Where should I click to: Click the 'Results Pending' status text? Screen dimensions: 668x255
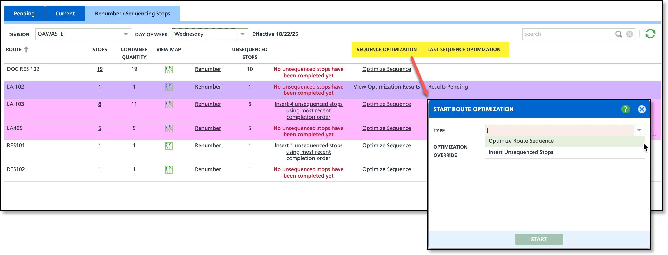pyautogui.click(x=448, y=87)
